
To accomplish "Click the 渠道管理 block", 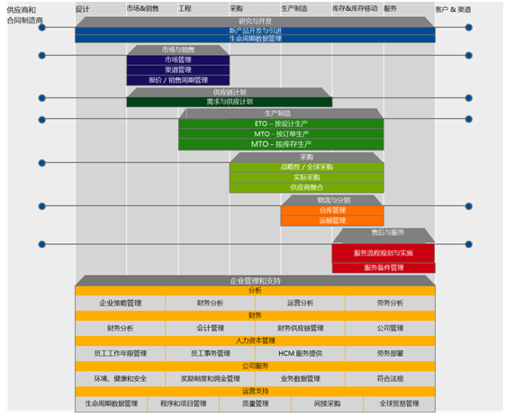I will click(178, 70).
